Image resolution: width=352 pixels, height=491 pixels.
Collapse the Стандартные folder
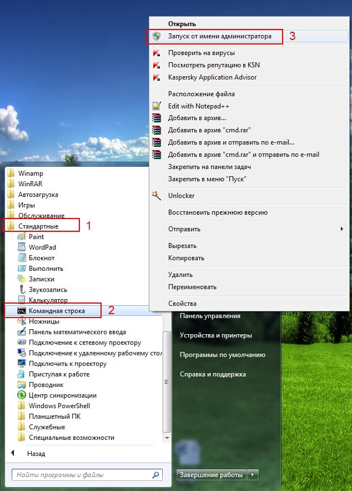coord(38,226)
